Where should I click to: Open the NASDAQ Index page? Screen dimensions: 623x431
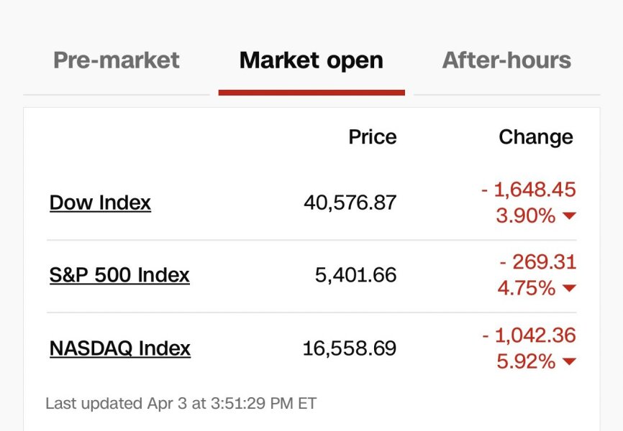pyautogui.click(x=119, y=348)
